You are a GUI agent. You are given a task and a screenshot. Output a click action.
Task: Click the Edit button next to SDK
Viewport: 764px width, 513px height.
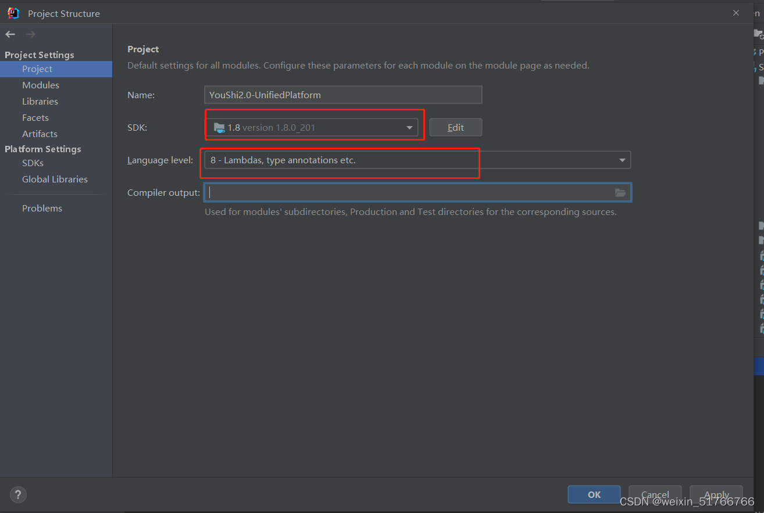[455, 127]
